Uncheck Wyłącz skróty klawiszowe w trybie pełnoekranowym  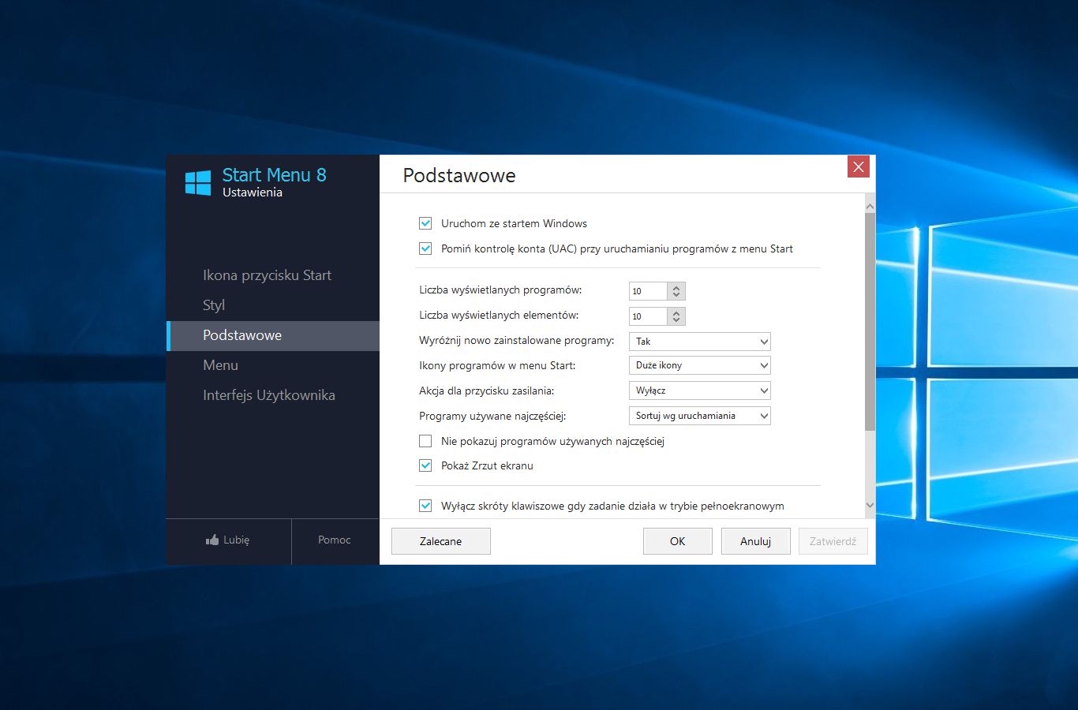(425, 506)
